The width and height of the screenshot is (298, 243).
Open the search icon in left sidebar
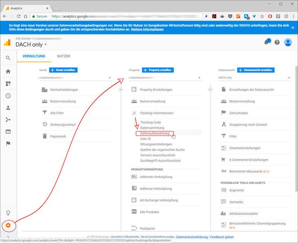point(8,58)
